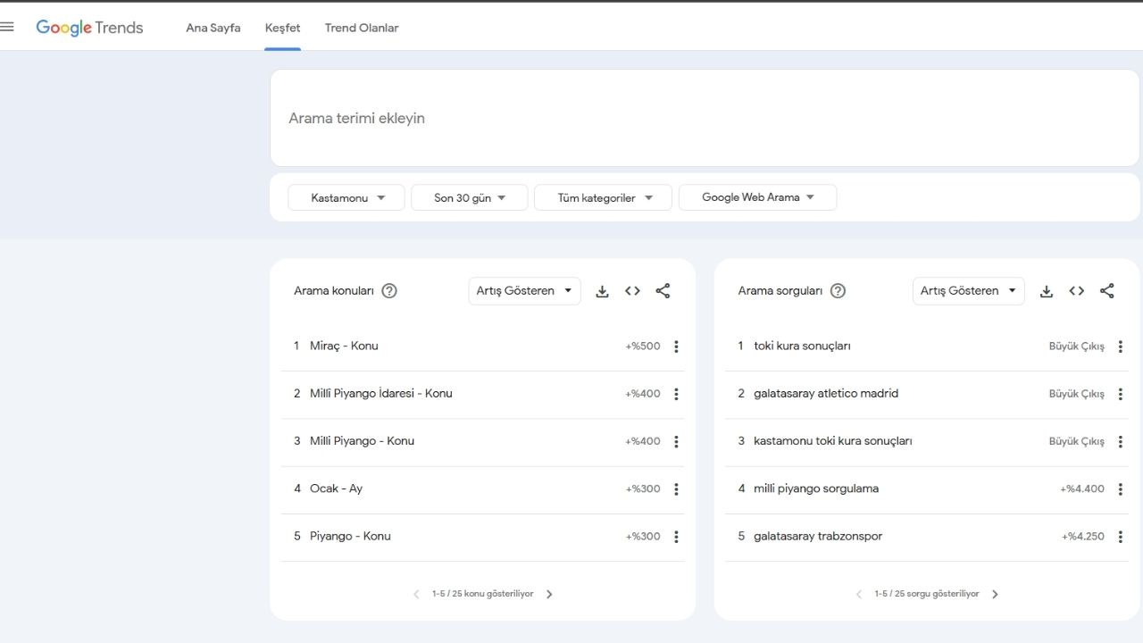
Task: Share the Arama konuları card
Action: pos(663,291)
